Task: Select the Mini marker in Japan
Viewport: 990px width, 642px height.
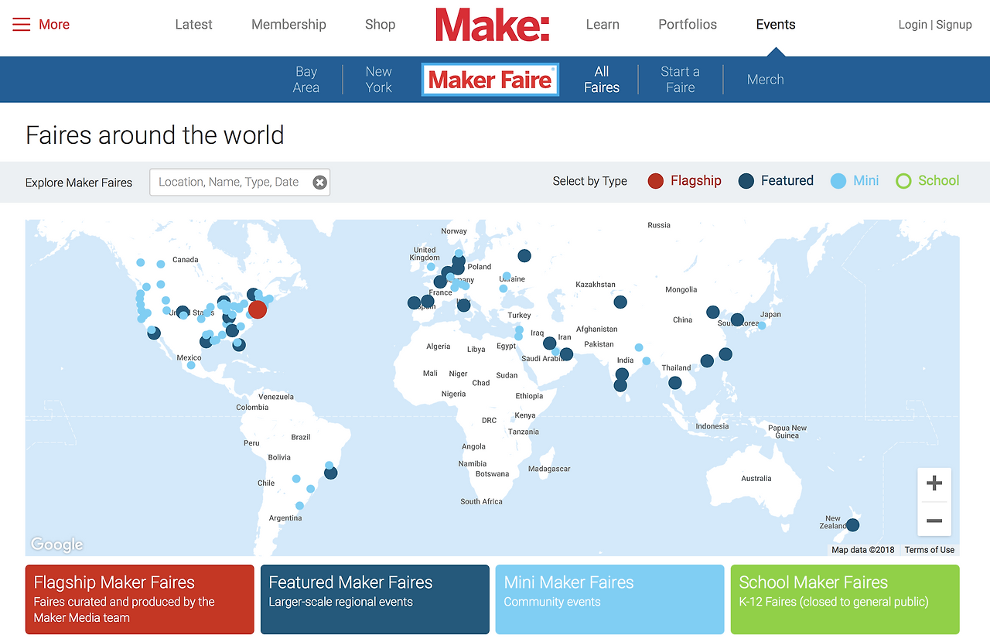Action: click(762, 326)
